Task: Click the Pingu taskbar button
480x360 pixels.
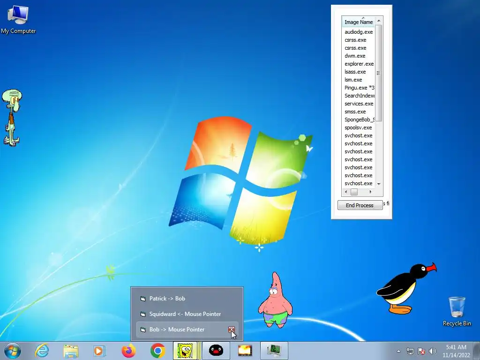Action: [216, 351]
